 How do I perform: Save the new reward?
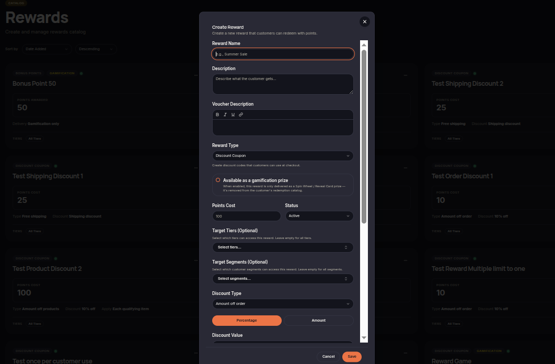coord(352,357)
